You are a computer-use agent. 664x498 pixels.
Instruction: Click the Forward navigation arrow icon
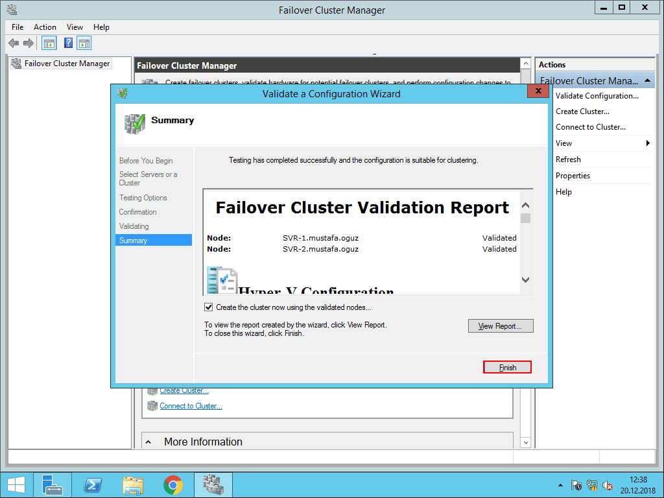(x=29, y=43)
